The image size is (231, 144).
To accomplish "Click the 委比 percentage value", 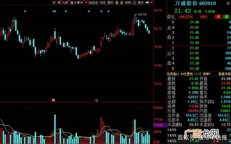I will 186,17.
